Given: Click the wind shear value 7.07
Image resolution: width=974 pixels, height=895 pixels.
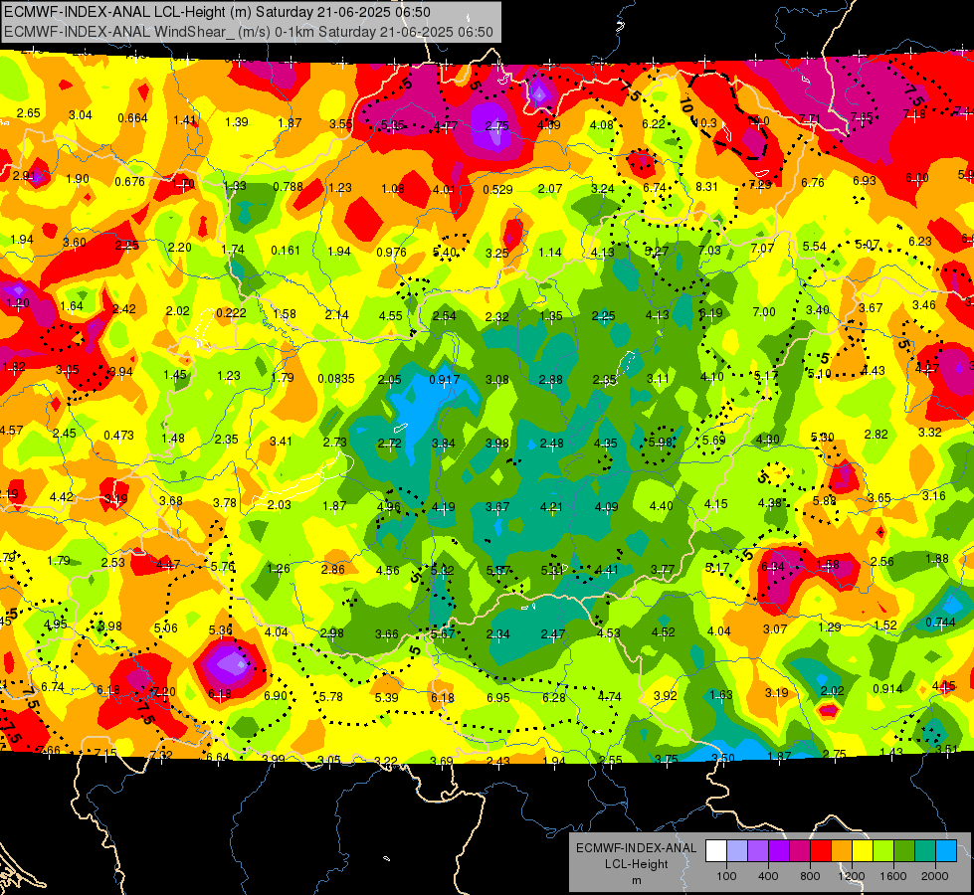Looking at the screenshot, I should click(x=763, y=248).
